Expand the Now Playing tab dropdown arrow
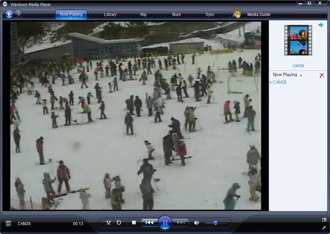Screen dimensions: 330x234 [71, 19]
